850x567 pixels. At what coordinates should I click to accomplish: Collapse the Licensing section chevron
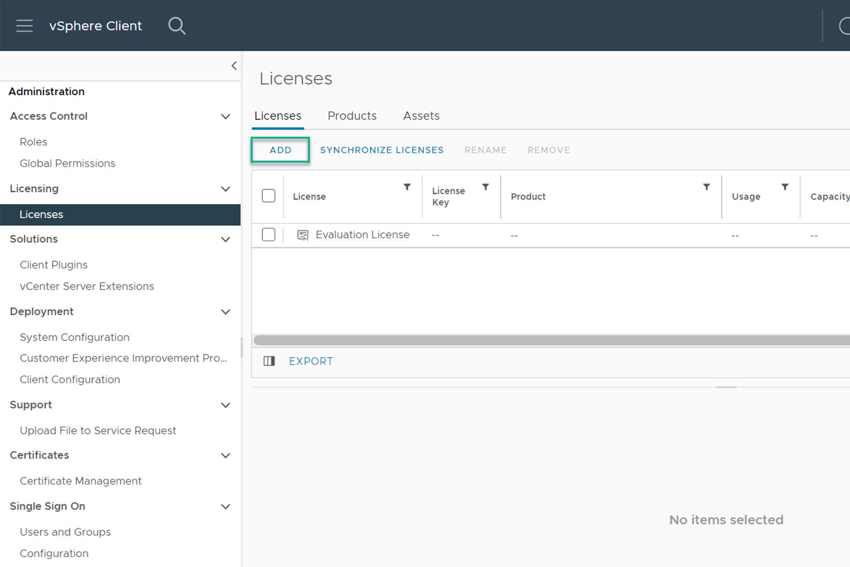[x=225, y=189]
